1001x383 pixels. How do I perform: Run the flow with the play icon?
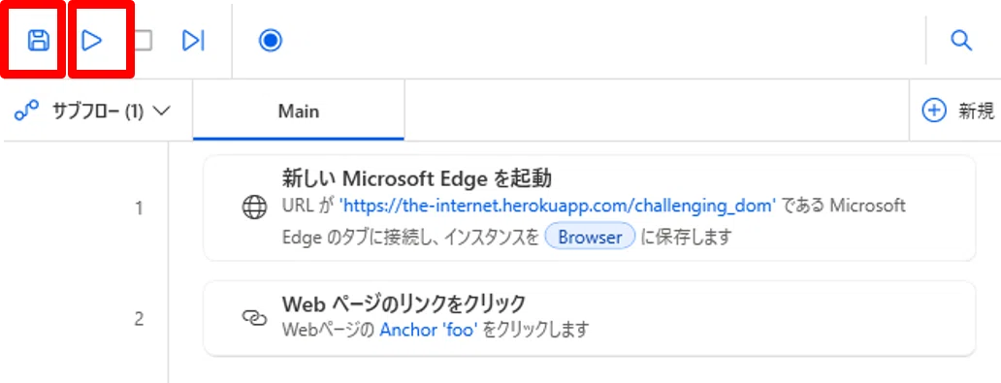coord(92,40)
